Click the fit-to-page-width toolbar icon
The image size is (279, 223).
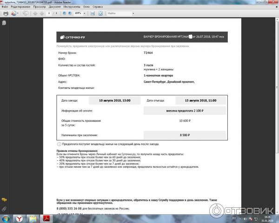coord(93,13)
